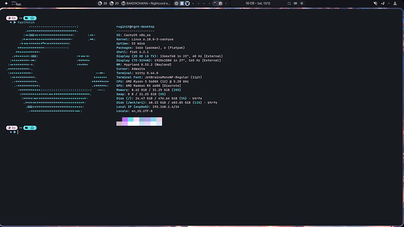Screen dimensions: 404x227
Task: Select the Kernel: Linux cachyos line
Action: 145,39
